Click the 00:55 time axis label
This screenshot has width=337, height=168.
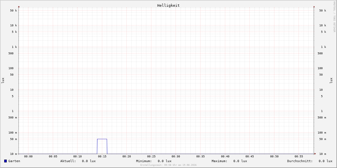pyautogui.click(x=299, y=157)
